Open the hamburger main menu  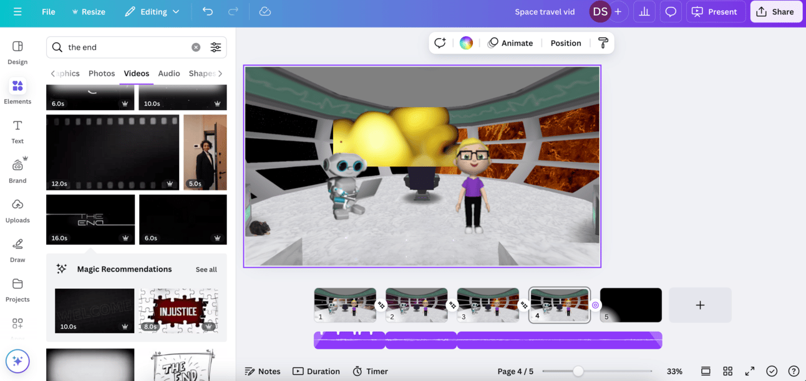pyautogui.click(x=17, y=12)
